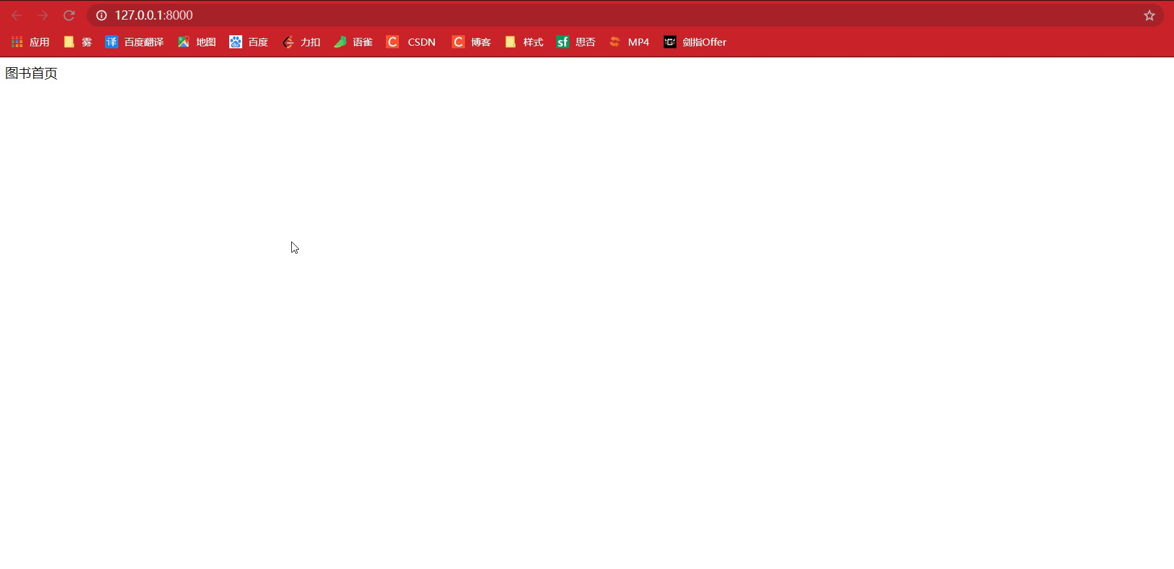This screenshot has height=569, width=1174.
Task: Open the 样式 bookmark folder
Action: click(x=524, y=42)
